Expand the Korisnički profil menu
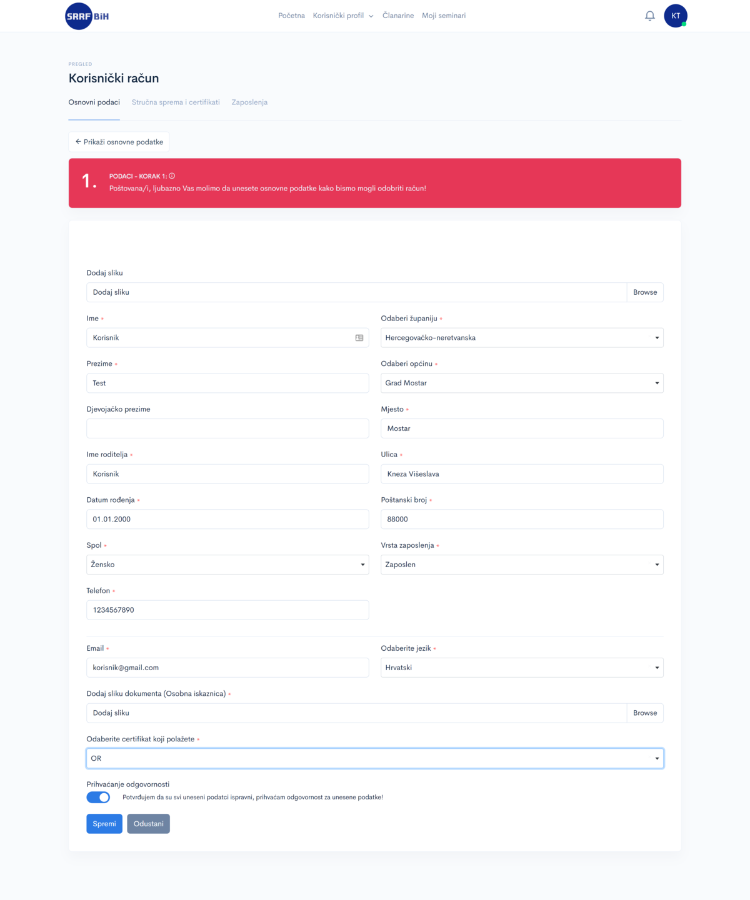This screenshot has height=900, width=750. [343, 16]
